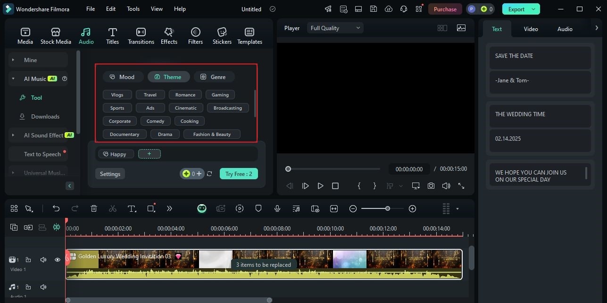The width and height of the screenshot is (607, 303).
Task: Click the cloud upload icon in title bar
Action: 389,9
